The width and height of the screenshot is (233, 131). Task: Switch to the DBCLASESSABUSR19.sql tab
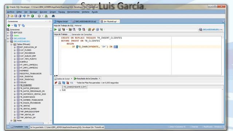(x=86, y=21)
